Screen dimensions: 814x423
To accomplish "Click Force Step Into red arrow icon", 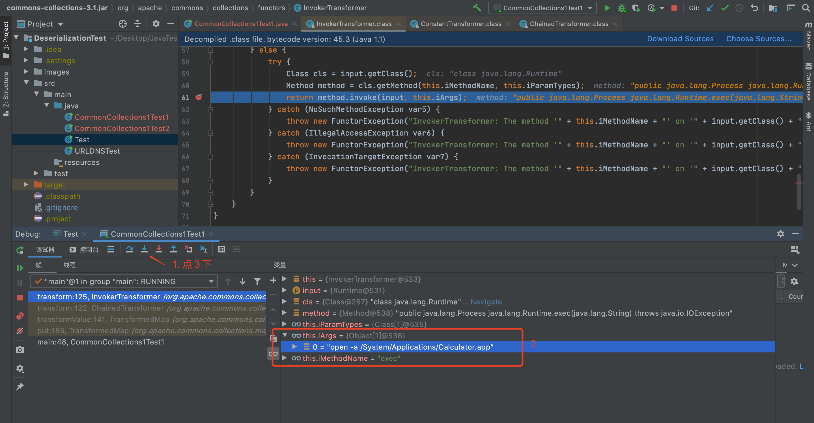I will coord(159,249).
